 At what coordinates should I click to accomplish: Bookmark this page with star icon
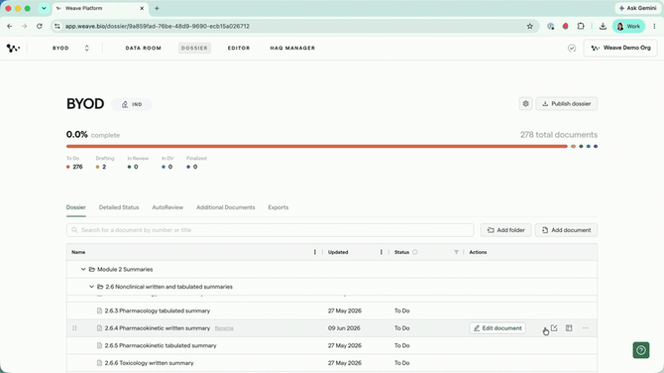530,26
